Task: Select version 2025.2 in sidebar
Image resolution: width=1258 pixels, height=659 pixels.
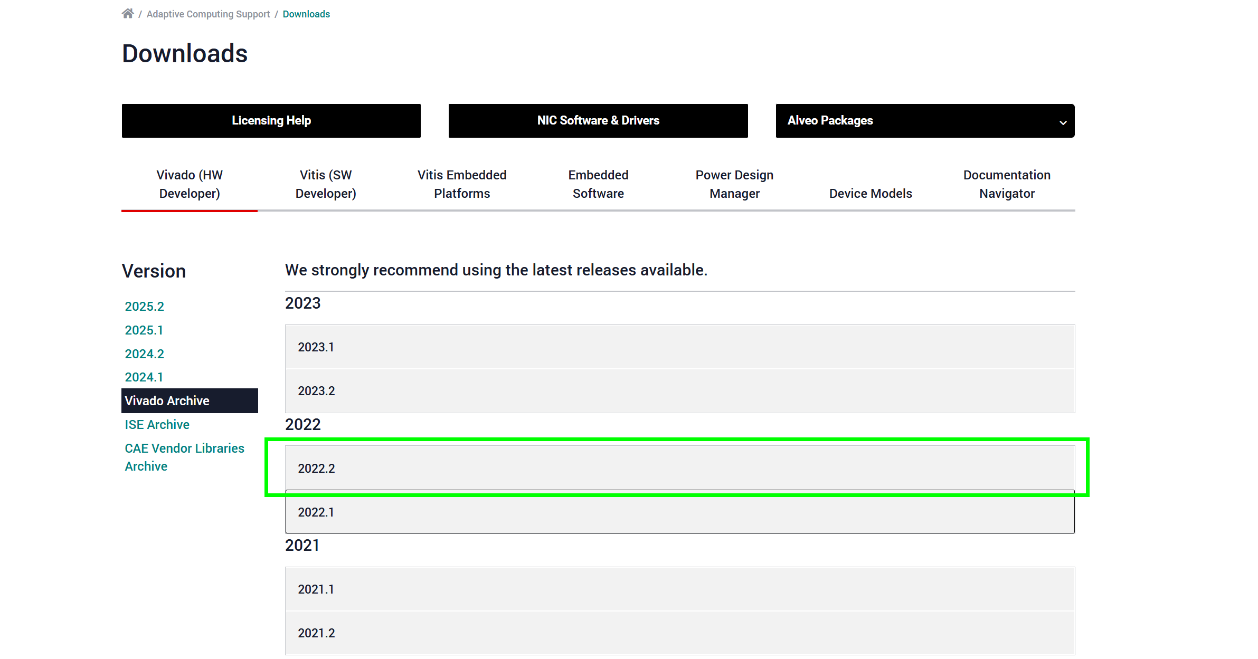Action: (144, 307)
